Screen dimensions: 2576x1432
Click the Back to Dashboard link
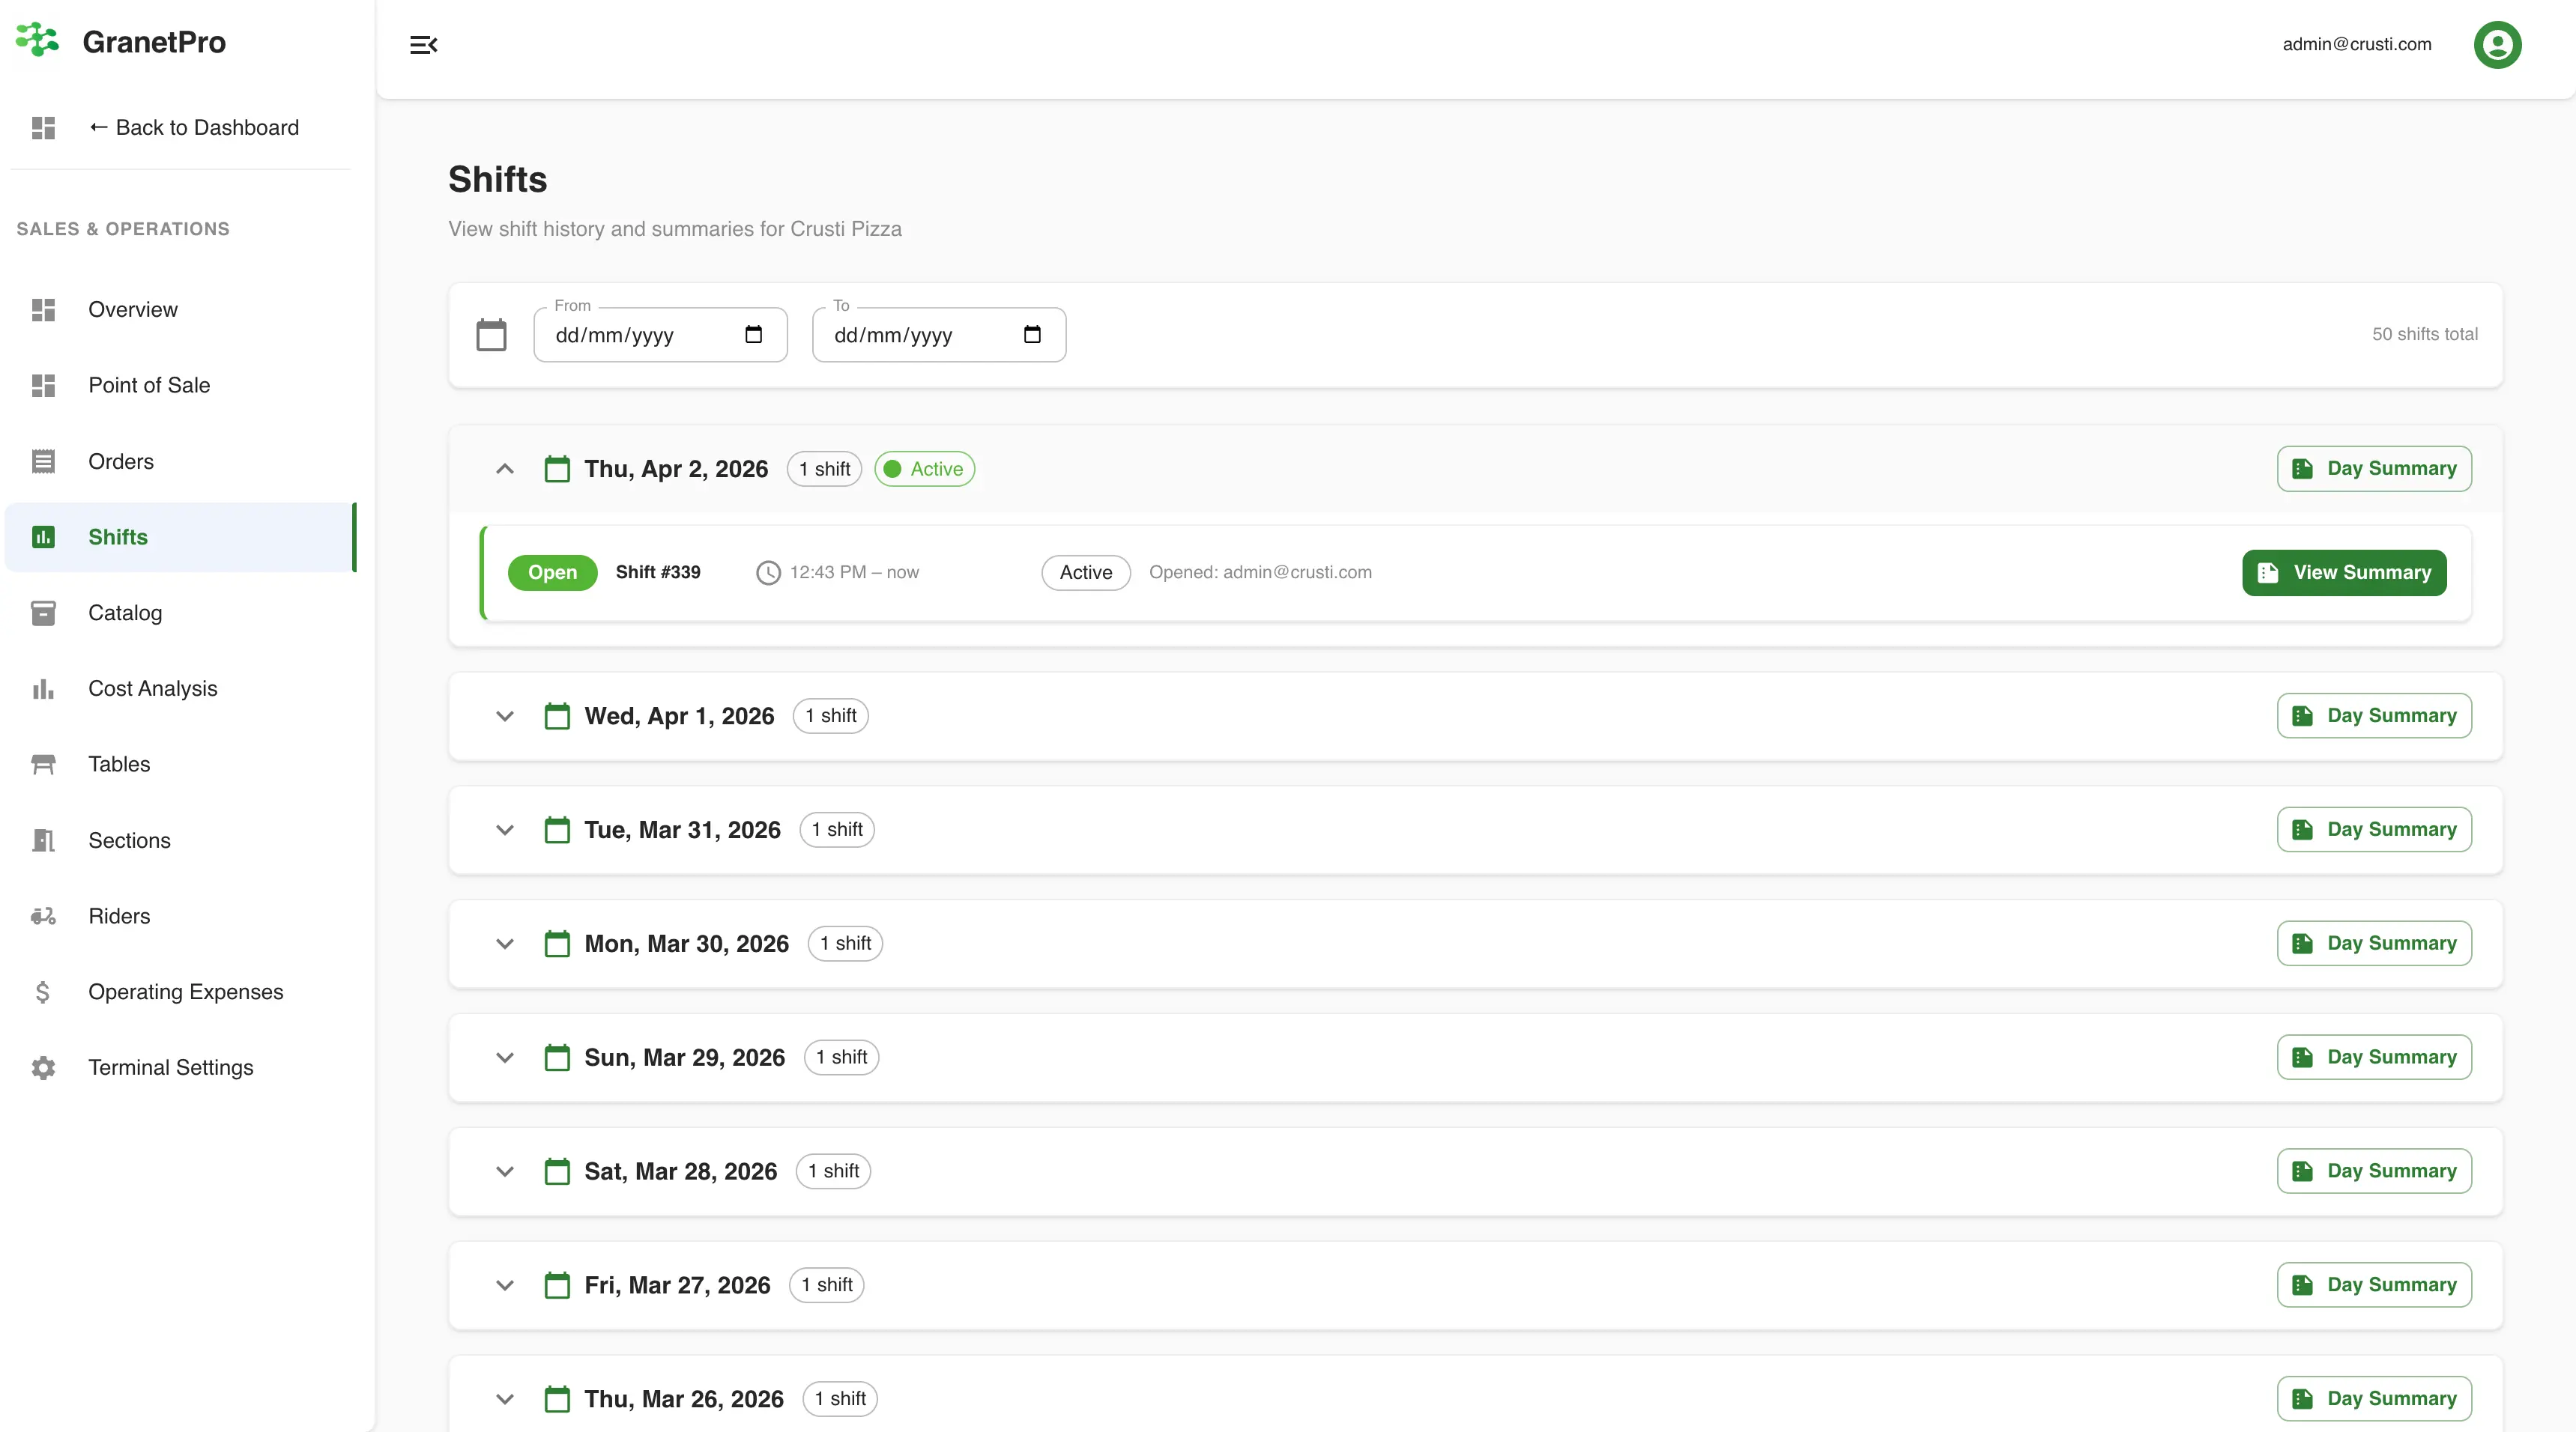coord(195,127)
